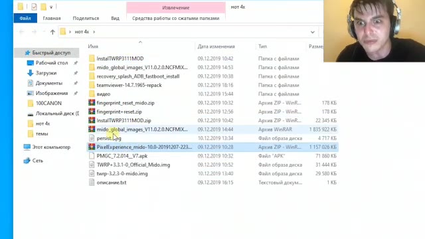Sort by the Имя column header
The width and height of the screenshot is (425, 239).
pyautogui.click(x=93, y=46)
